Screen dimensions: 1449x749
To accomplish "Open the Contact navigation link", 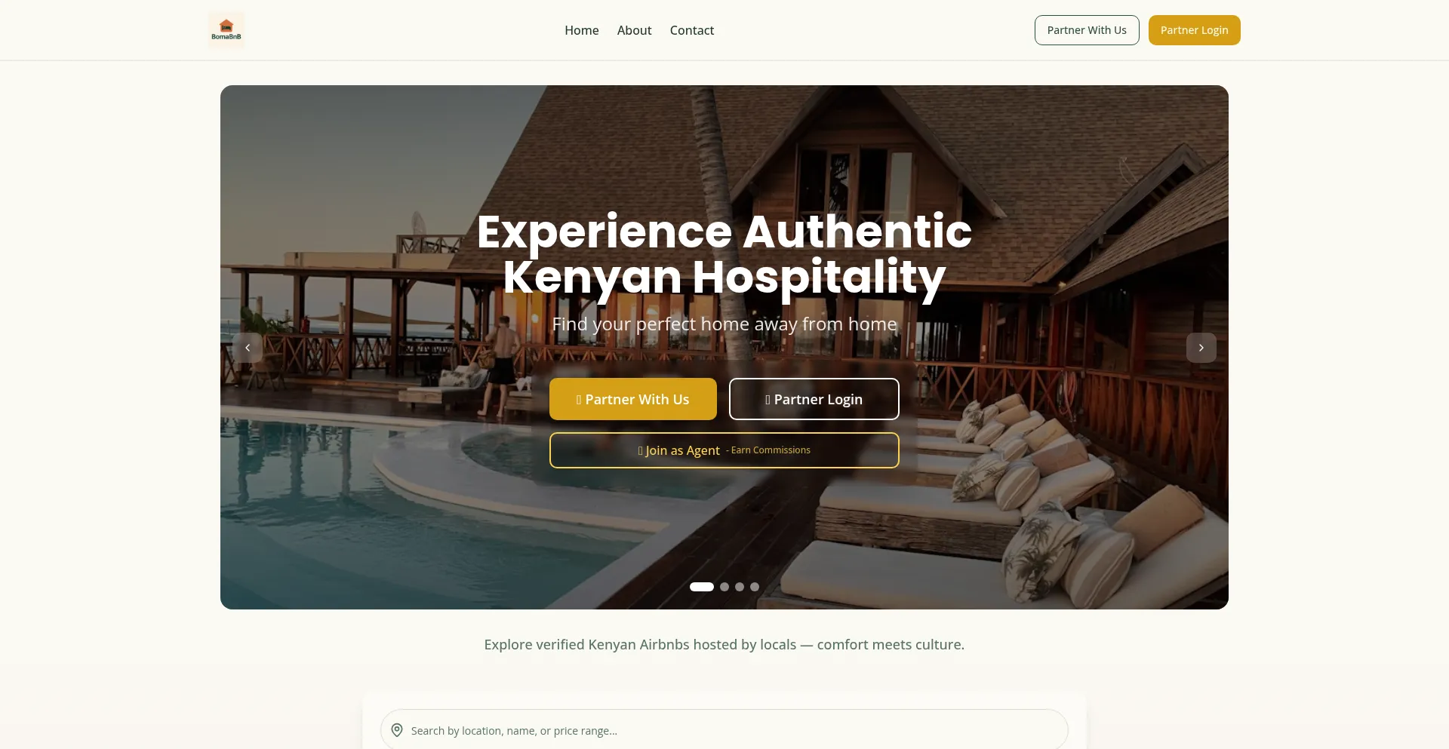I will 692,30.
